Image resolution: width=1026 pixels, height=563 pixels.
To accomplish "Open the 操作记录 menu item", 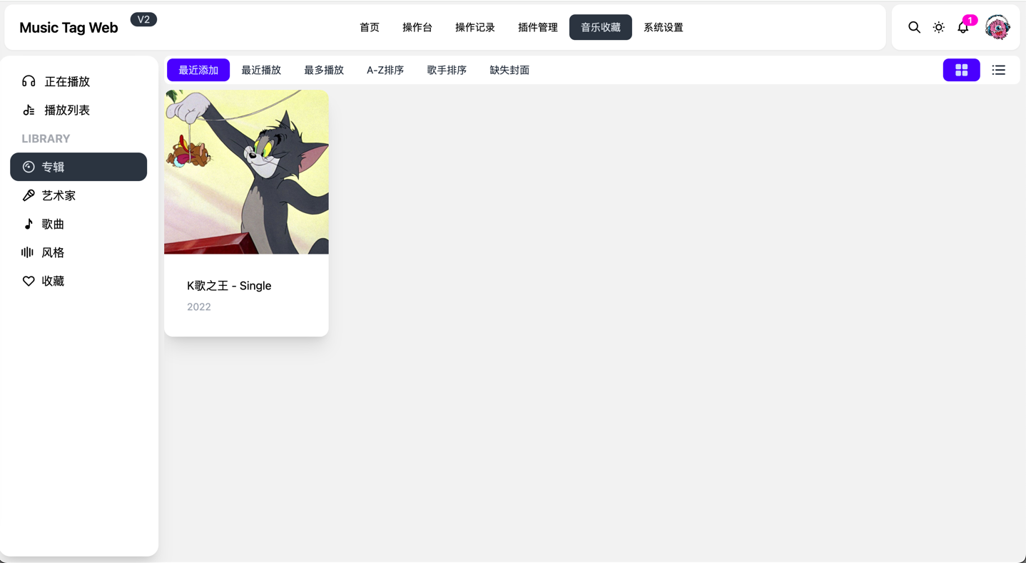I will 474,27.
